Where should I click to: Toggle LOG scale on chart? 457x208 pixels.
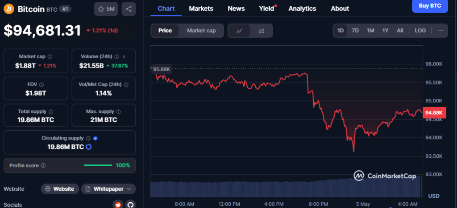(x=420, y=31)
